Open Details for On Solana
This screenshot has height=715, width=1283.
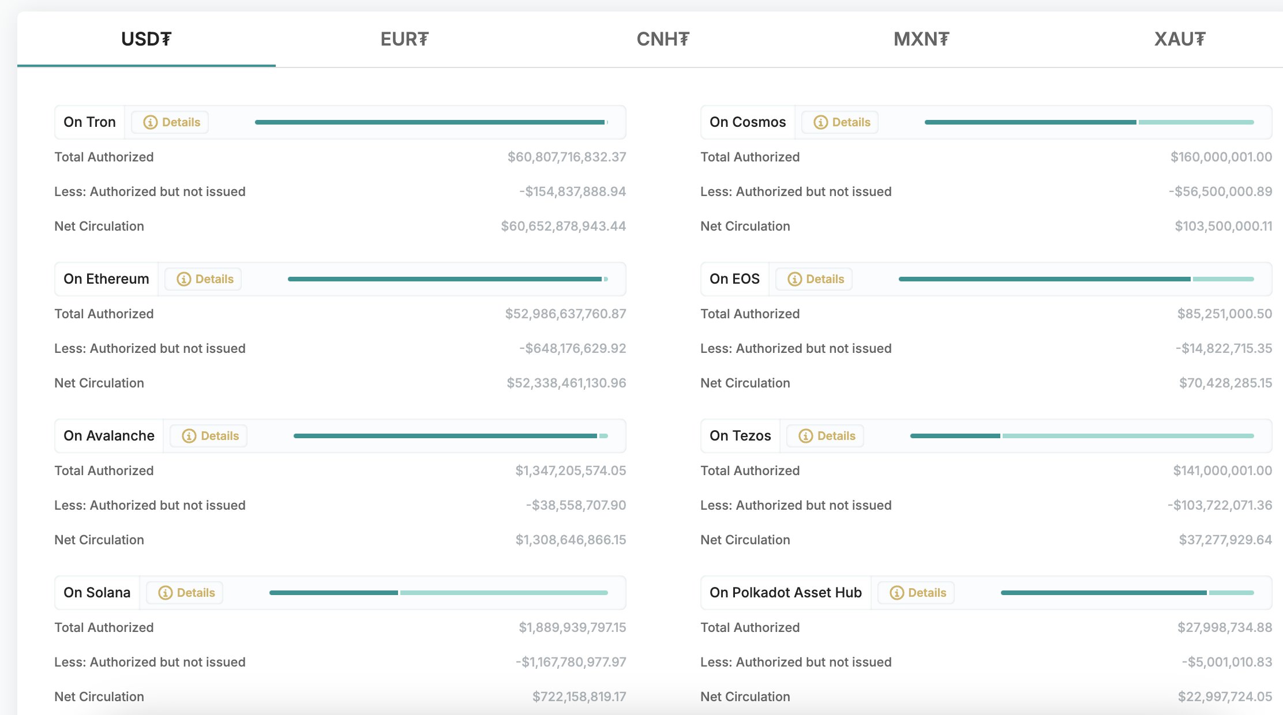185,593
